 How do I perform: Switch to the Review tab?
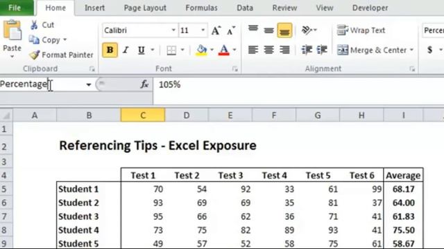tap(284, 8)
